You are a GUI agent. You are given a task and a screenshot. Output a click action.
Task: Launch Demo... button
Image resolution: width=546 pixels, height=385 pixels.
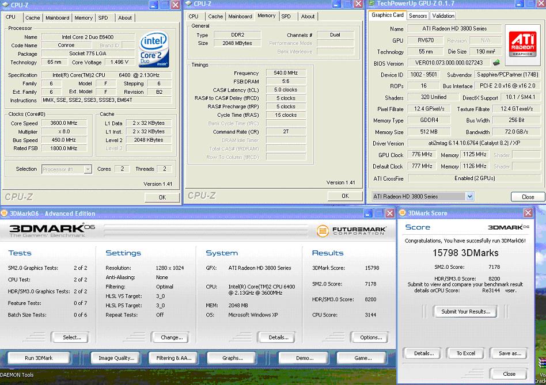304,358
